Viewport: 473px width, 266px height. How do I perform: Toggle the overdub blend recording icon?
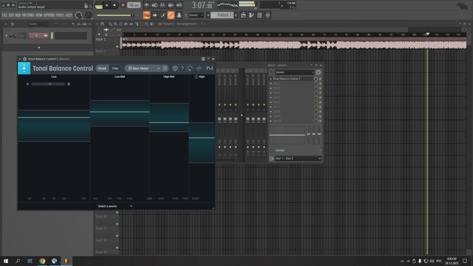(x=171, y=5)
